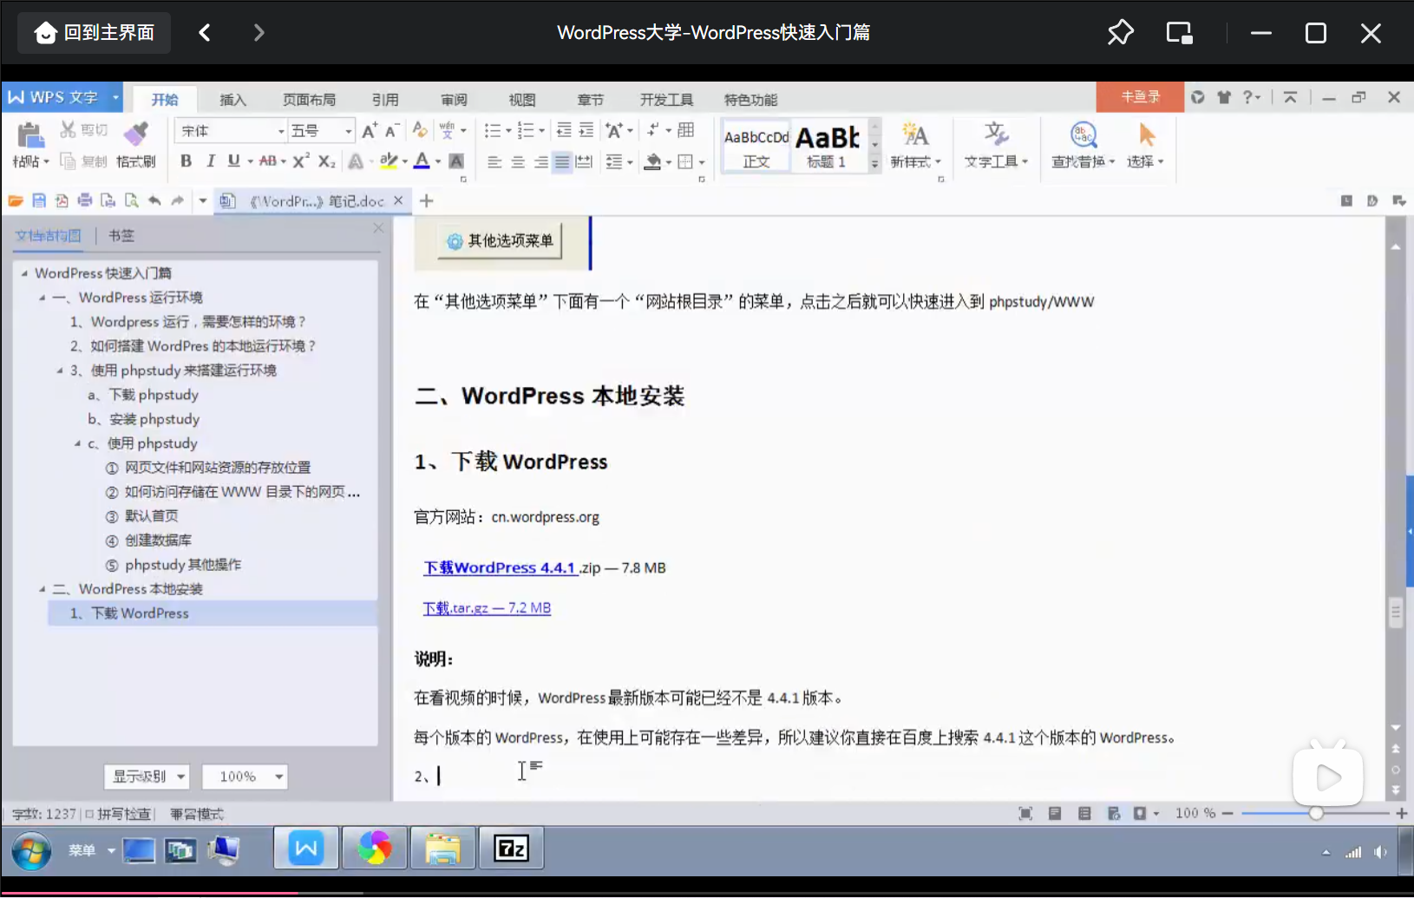Image resolution: width=1414 pixels, height=898 pixels.
Task: Click the video play button overlay
Action: pos(1327,777)
